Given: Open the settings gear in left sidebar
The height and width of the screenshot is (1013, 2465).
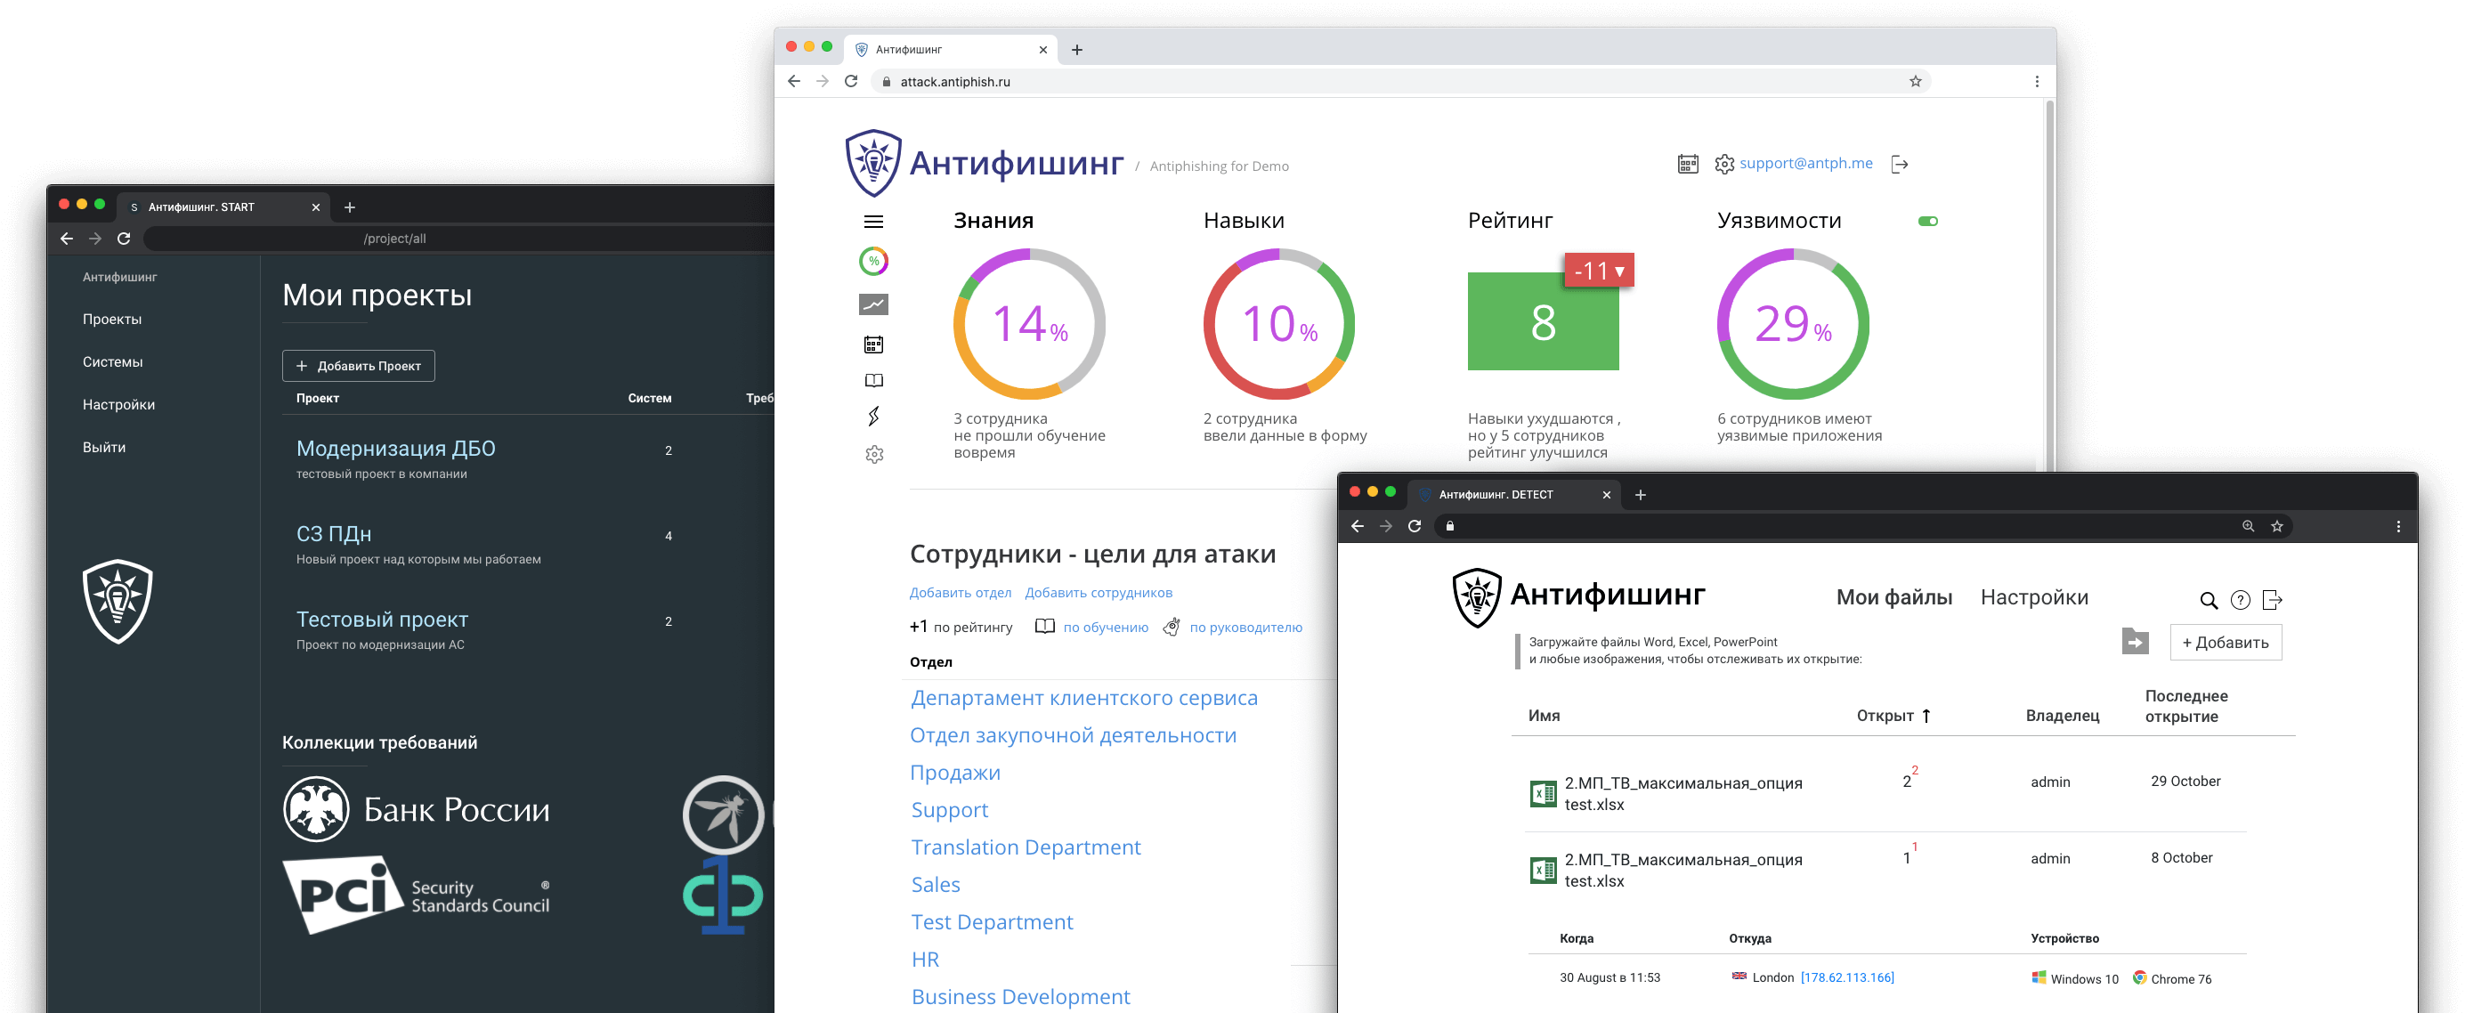Looking at the screenshot, I should (x=873, y=454).
